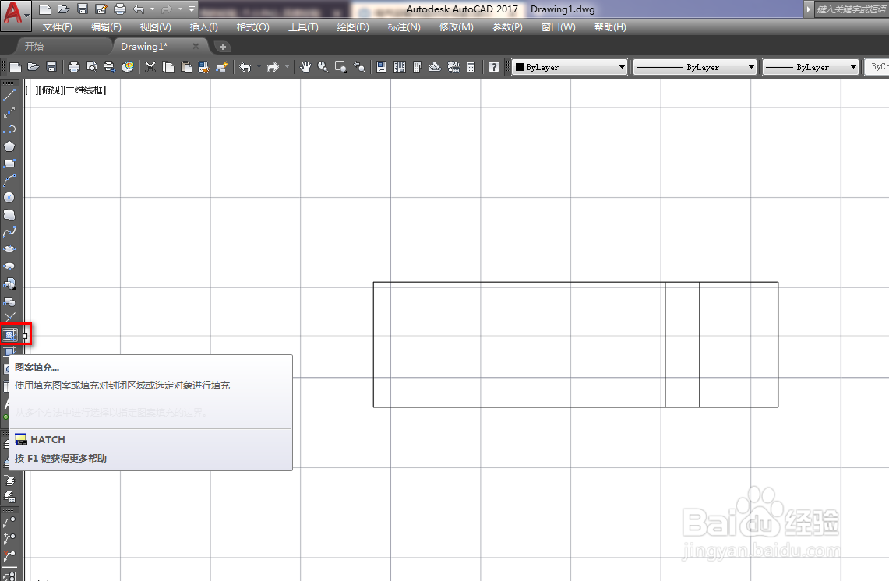Screen dimensions: 889x581
Task: Select the Revision Cloud tool
Action: (9, 215)
